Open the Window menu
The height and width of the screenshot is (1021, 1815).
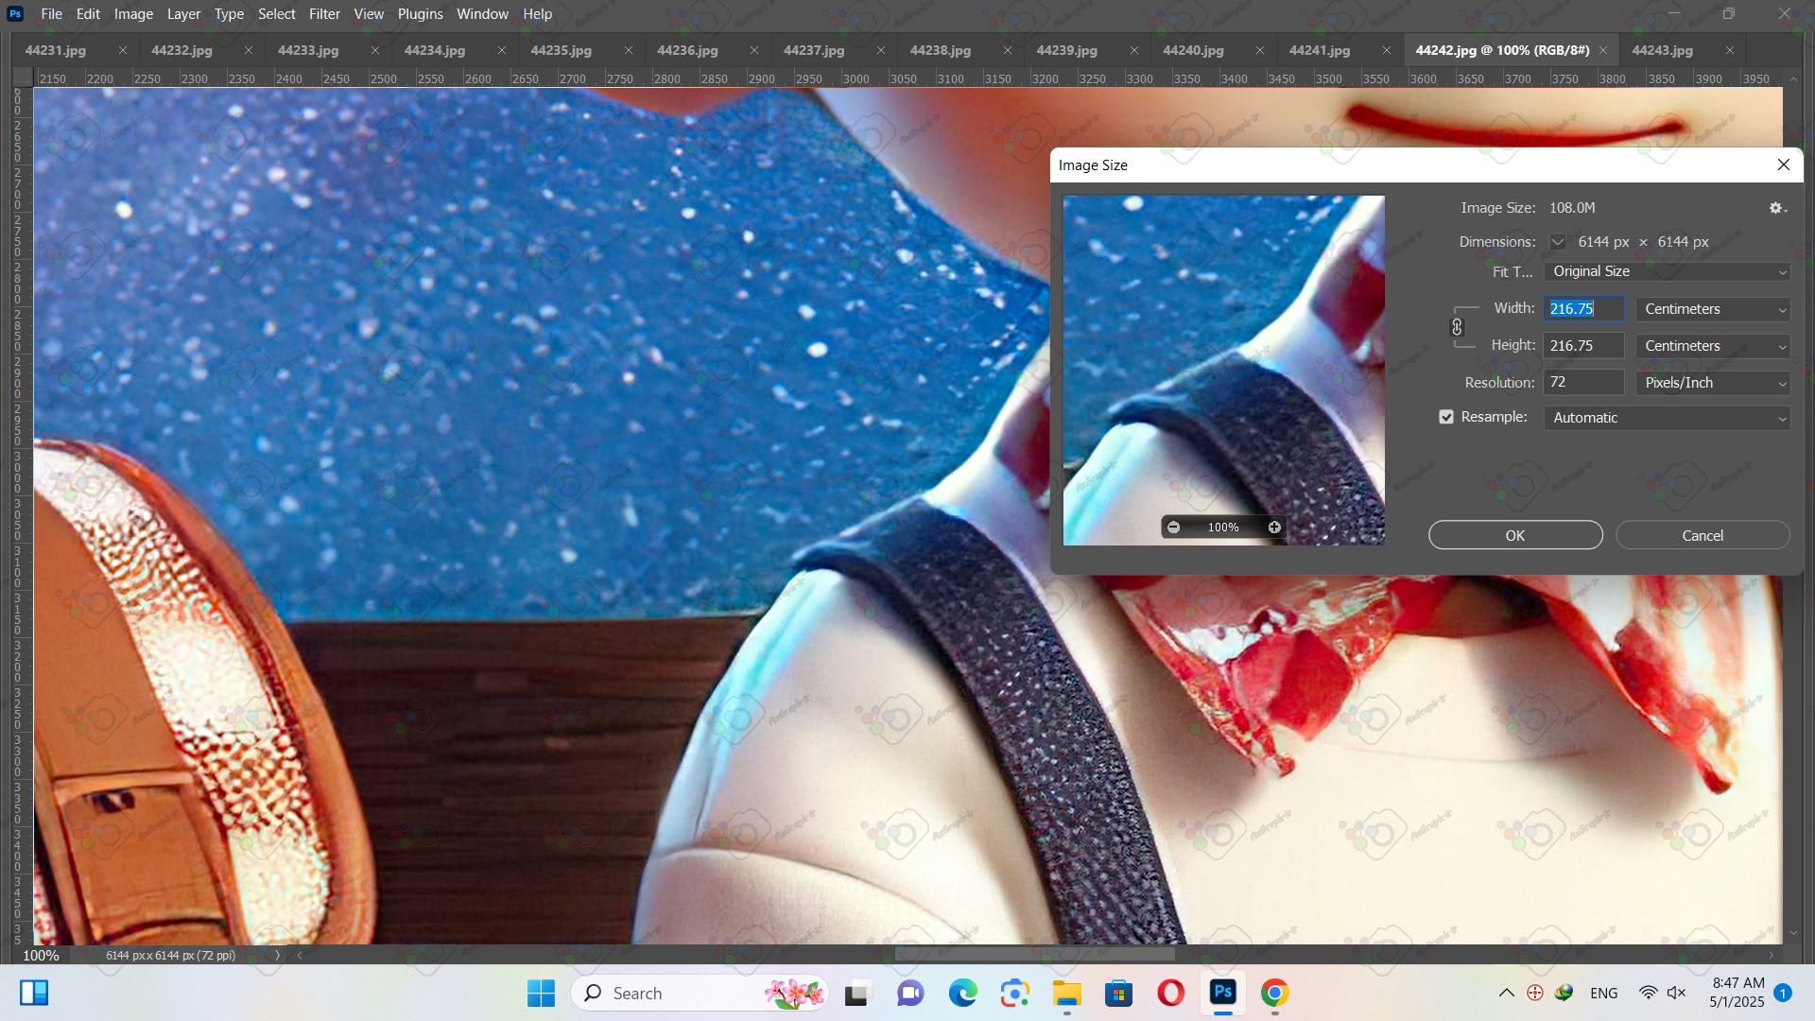[x=482, y=14]
